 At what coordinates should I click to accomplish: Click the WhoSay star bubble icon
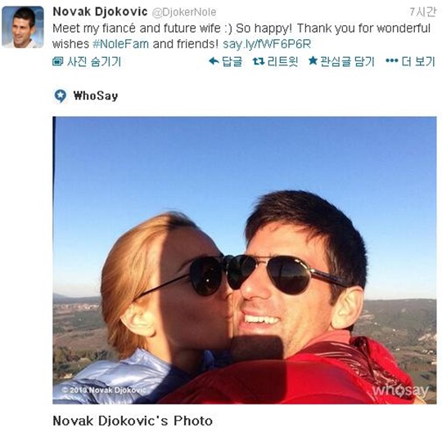pyautogui.click(x=60, y=96)
